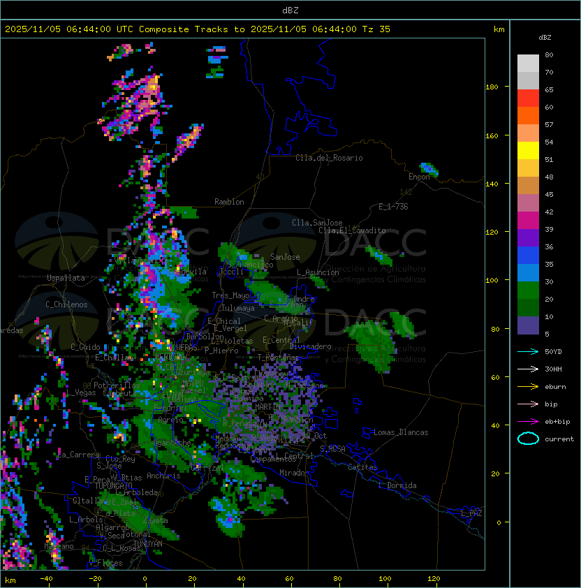Click the strong echo cell near 'Encon'

(429, 169)
